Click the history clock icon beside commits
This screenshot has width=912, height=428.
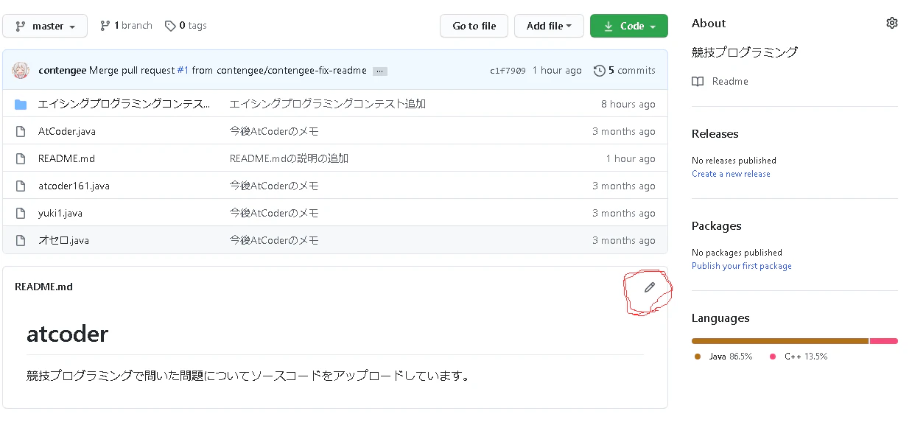pyautogui.click(x=600, y=71)
